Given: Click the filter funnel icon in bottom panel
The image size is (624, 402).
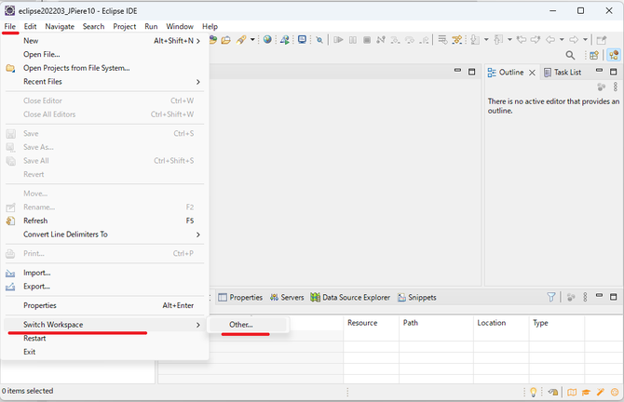Looking at the screenshot, I should click(x=551, y=298).
